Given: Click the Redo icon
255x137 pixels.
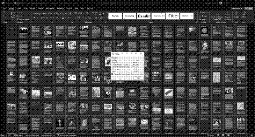Looking at the screenshot, I should [x=4, y=16].
